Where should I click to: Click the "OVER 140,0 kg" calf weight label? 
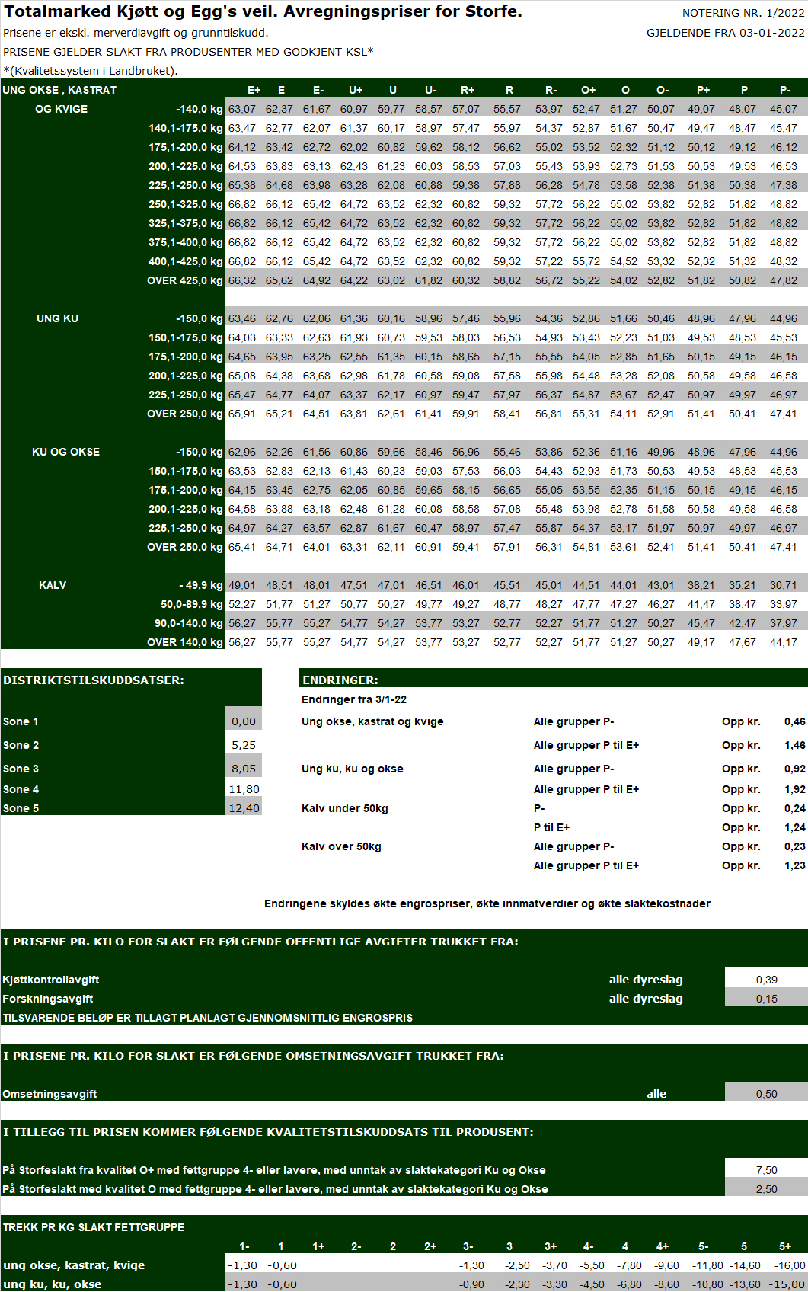point(185,642)
